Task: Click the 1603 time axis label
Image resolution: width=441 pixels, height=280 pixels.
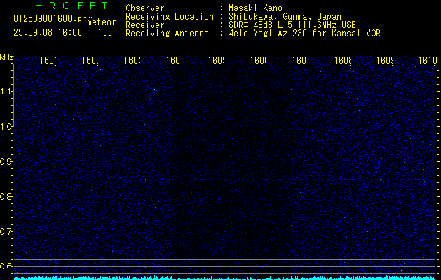Action: pos(133,60)
